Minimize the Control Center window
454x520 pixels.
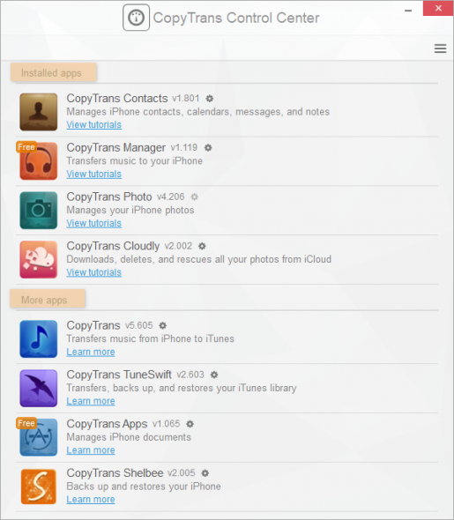(408, 11)
